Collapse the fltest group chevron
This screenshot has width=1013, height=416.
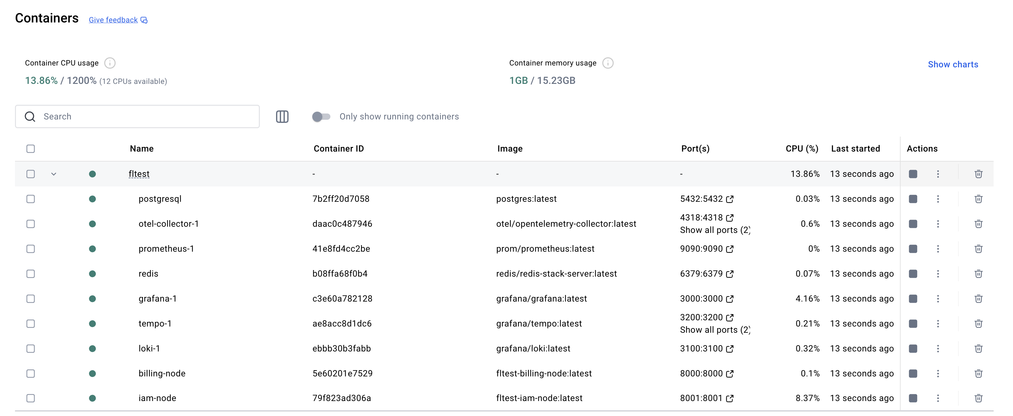click(54, 174)
